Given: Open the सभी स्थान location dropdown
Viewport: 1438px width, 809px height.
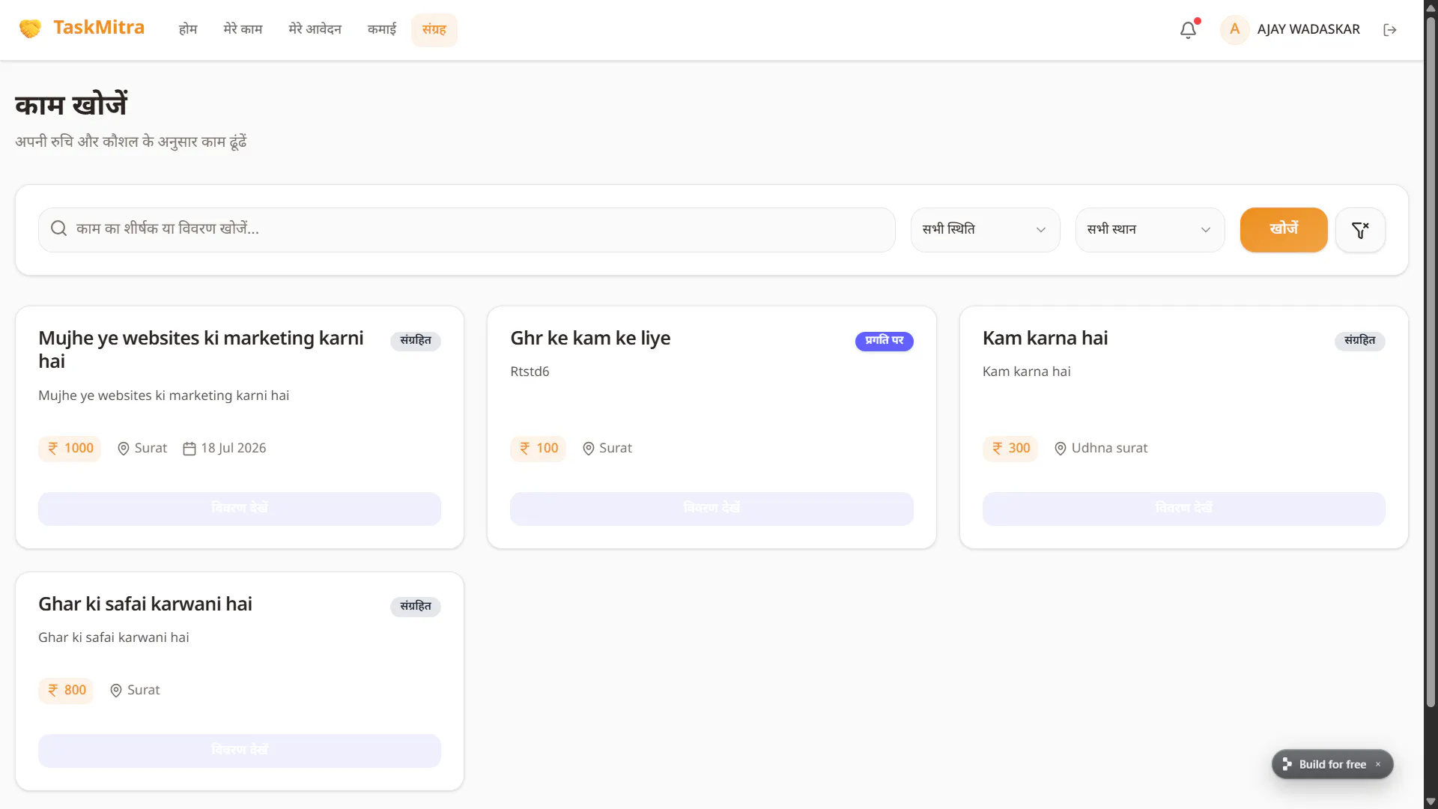Looking at the screenshot, I should [1150, 230].
